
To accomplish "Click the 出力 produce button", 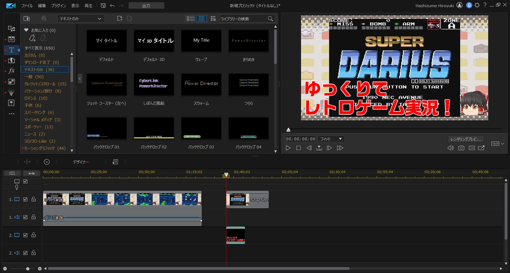I will pos(146,6).
